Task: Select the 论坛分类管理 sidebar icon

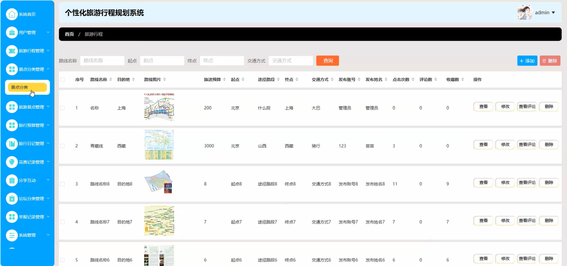Action: point(13,198)
